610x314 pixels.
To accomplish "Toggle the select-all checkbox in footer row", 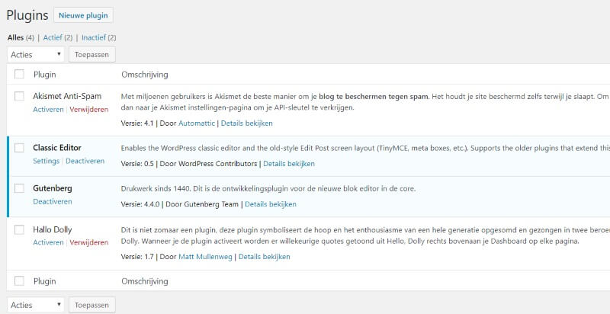I will pyautogui.click(x=20, y=281).
